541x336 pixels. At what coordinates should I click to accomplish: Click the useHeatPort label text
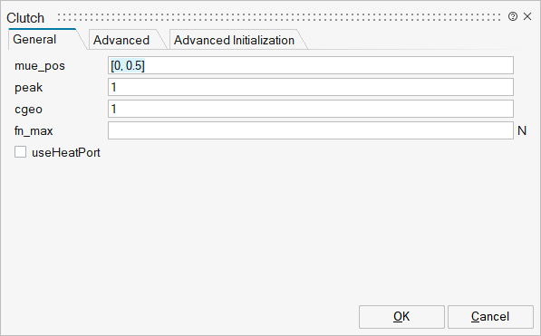[66, 152]
